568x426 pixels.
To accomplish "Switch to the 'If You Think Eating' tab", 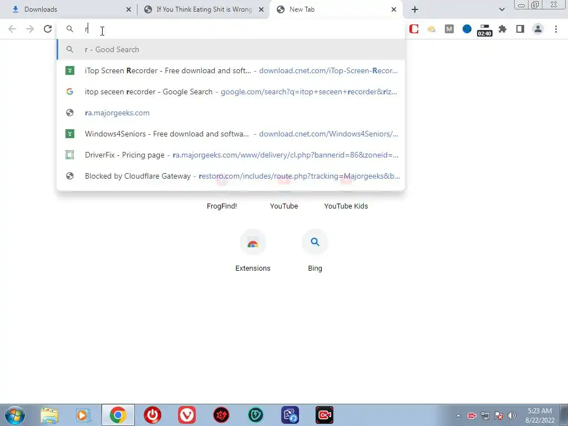I will click(204, 9).
